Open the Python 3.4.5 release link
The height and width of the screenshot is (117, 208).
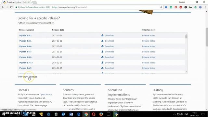[25, 68]
